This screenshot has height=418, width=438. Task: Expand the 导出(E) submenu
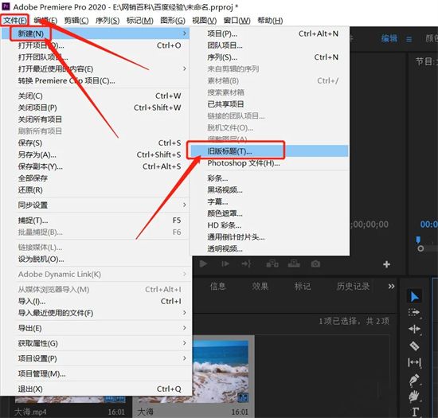pos(96,328)
